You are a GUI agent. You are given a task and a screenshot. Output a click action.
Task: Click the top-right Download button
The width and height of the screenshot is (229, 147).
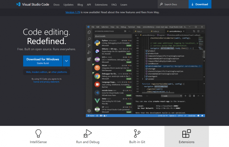(x=200, y=4)
